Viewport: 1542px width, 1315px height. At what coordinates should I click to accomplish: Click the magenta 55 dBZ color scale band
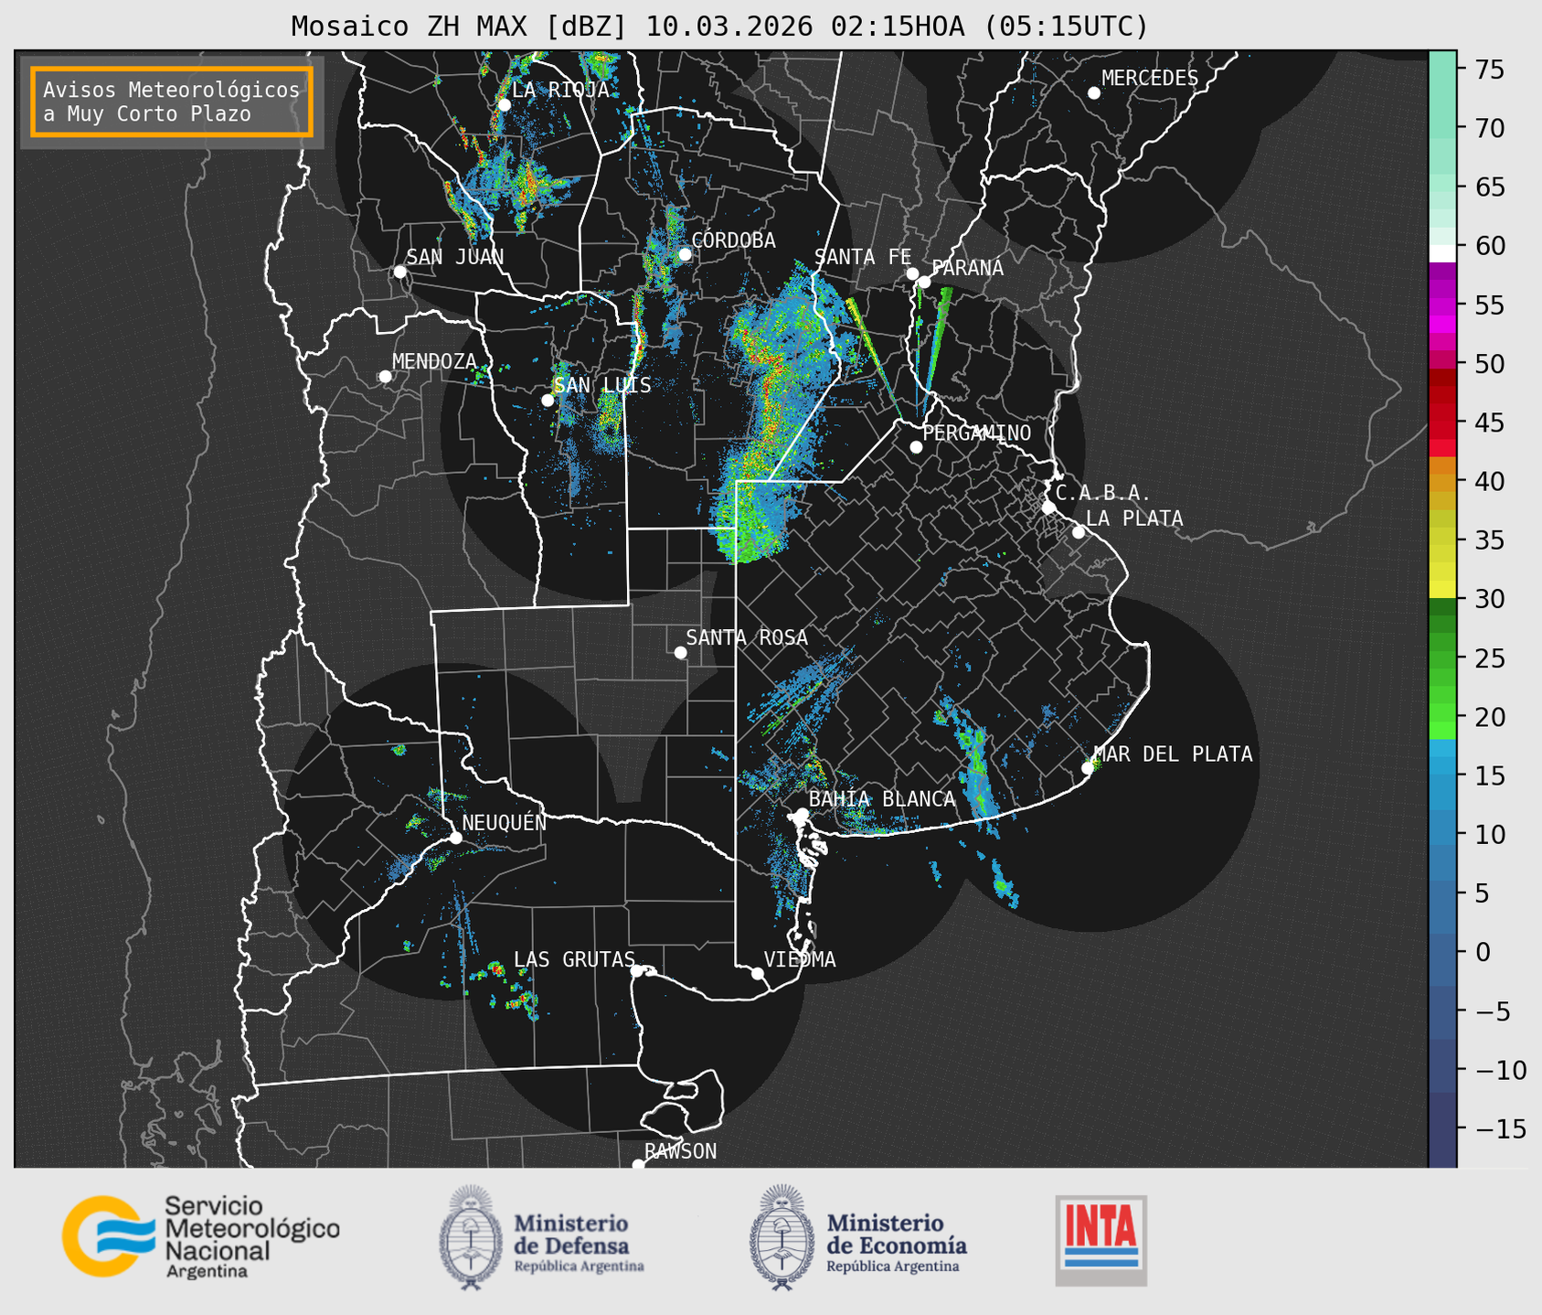[x=1442, y=305]
